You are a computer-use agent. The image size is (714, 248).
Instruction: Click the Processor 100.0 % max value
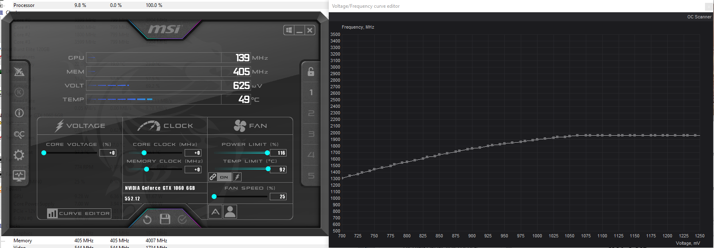[154, 5]
